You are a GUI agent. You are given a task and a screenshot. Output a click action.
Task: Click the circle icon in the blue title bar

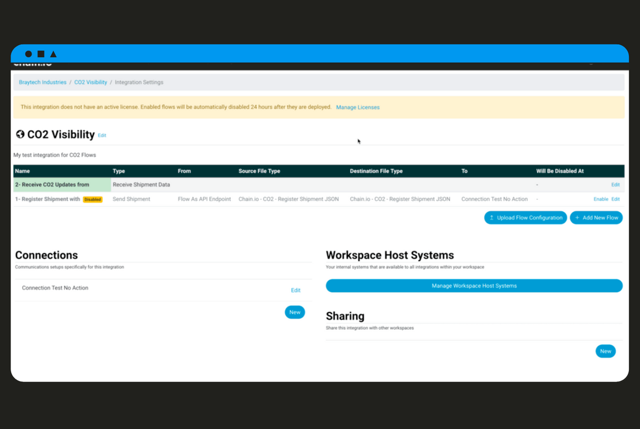(27, 53)
